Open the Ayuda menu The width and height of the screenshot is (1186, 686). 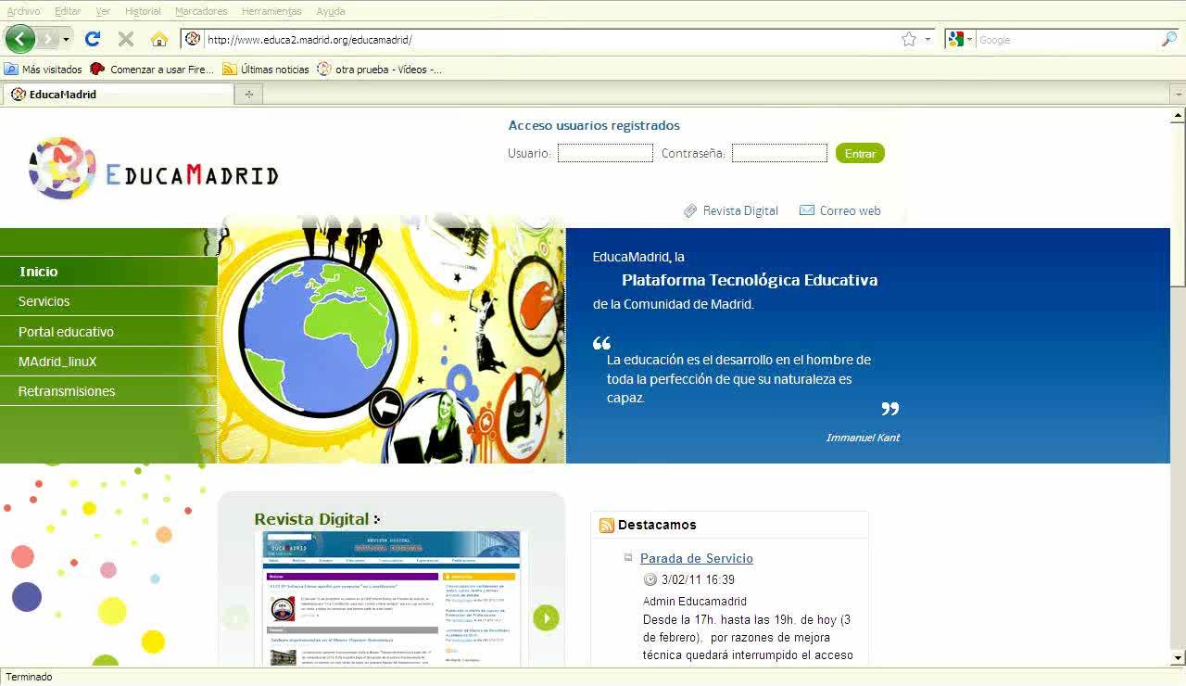[330, 11]
